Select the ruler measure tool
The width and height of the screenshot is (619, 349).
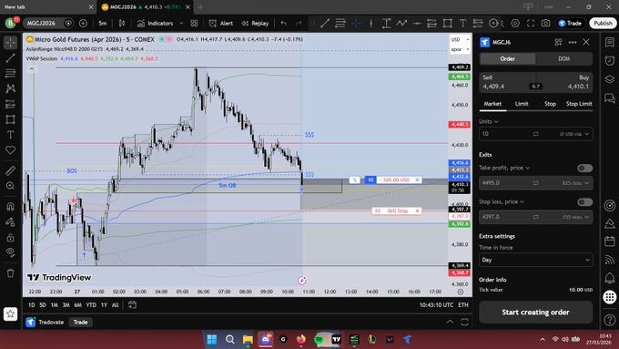[x=11, y=170]
